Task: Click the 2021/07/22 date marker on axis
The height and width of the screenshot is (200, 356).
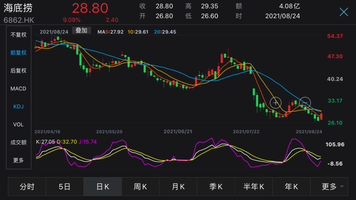Action: click(246, 131)
